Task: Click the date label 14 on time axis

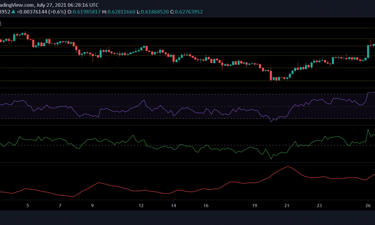Action: tap(173, 205)
